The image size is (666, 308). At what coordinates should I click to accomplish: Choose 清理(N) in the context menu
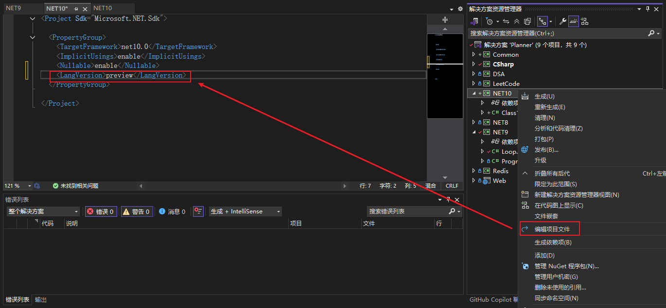[x=545, y=118]
